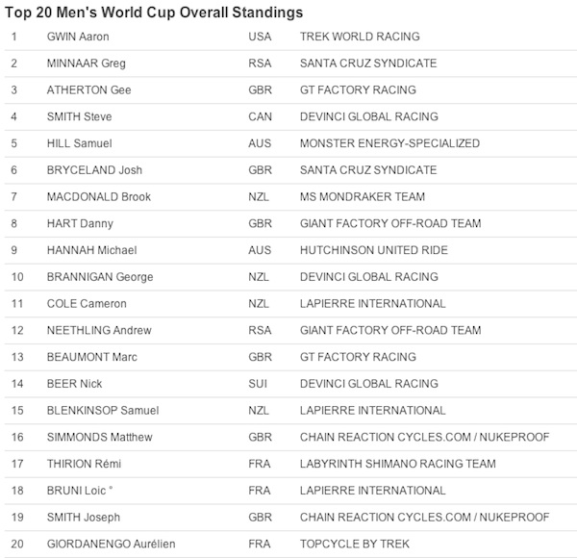Select NEETHLING Andrew's name
Image resolution: width=577 pixels, height=558 pixels.
point(99,330)
